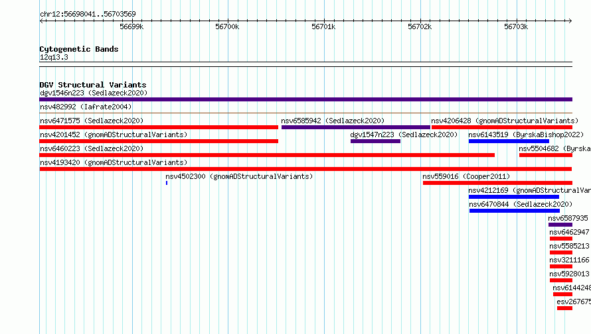Click the ruler's right arrowhead
The width and height of the screenshot is (591, 334).
tap(570, 21)
